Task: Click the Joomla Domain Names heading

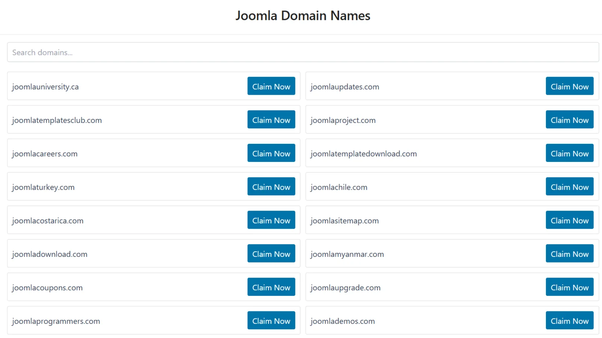Action: tap(303, 16)
